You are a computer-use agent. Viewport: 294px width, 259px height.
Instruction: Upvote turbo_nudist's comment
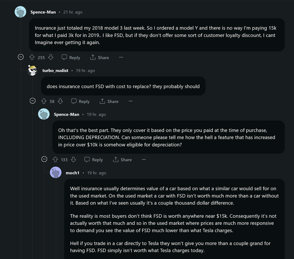[x=44, y=101]
